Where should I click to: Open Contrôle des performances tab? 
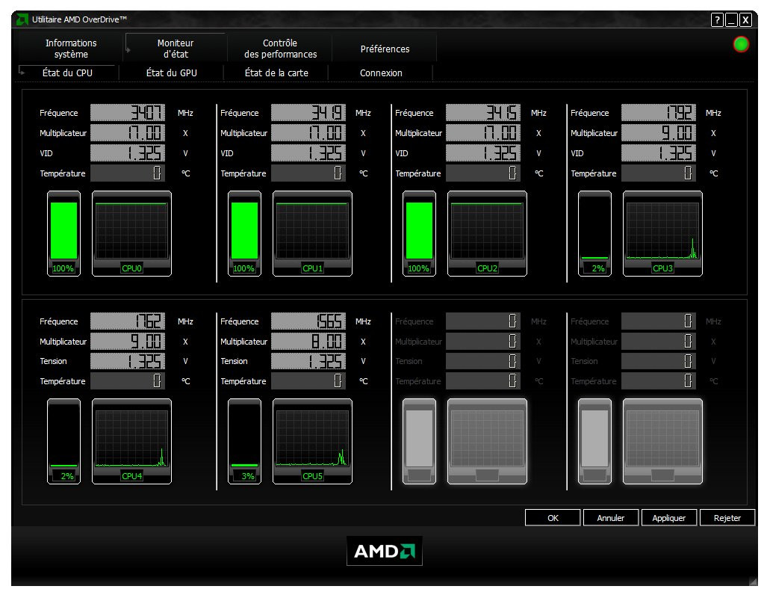pyautogui.click(x=280, y=49)
